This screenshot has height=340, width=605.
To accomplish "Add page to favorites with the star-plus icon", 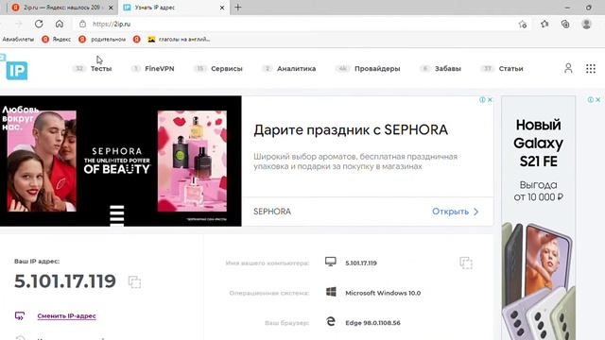I will point(523,25).
